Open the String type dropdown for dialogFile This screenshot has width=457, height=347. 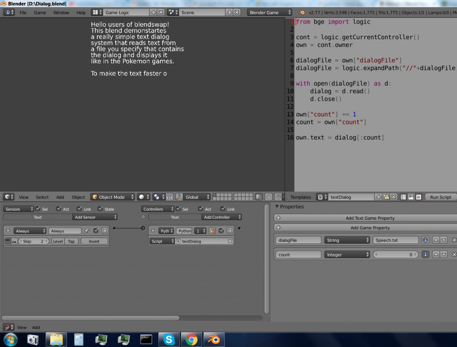pyautogui.click(x=347, y=240)
